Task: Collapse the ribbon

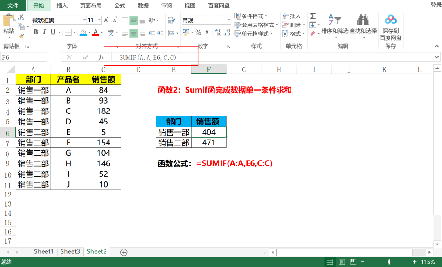Action: click(437, 46)
